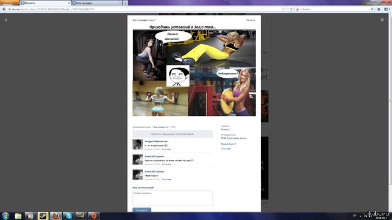Open Windows Explorer from the taskbar
The image size is (392, 220).
(18, 216)
